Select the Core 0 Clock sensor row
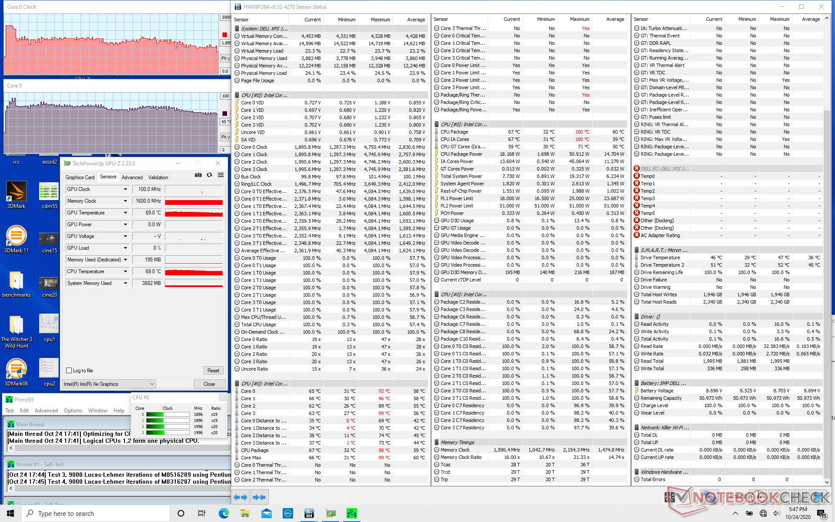Screen dimensions: 835x522 (x=331, y=147)
